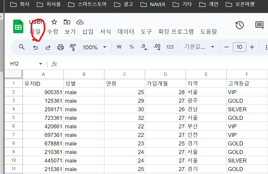Image resolution: width=268 pixels, height=174 pixels.
Task: Open the 삽입 menu
Action: (88, 32)
